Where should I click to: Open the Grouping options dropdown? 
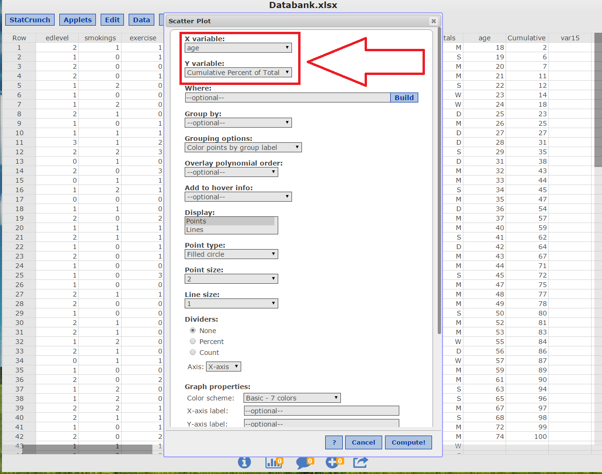coord(243,148)
